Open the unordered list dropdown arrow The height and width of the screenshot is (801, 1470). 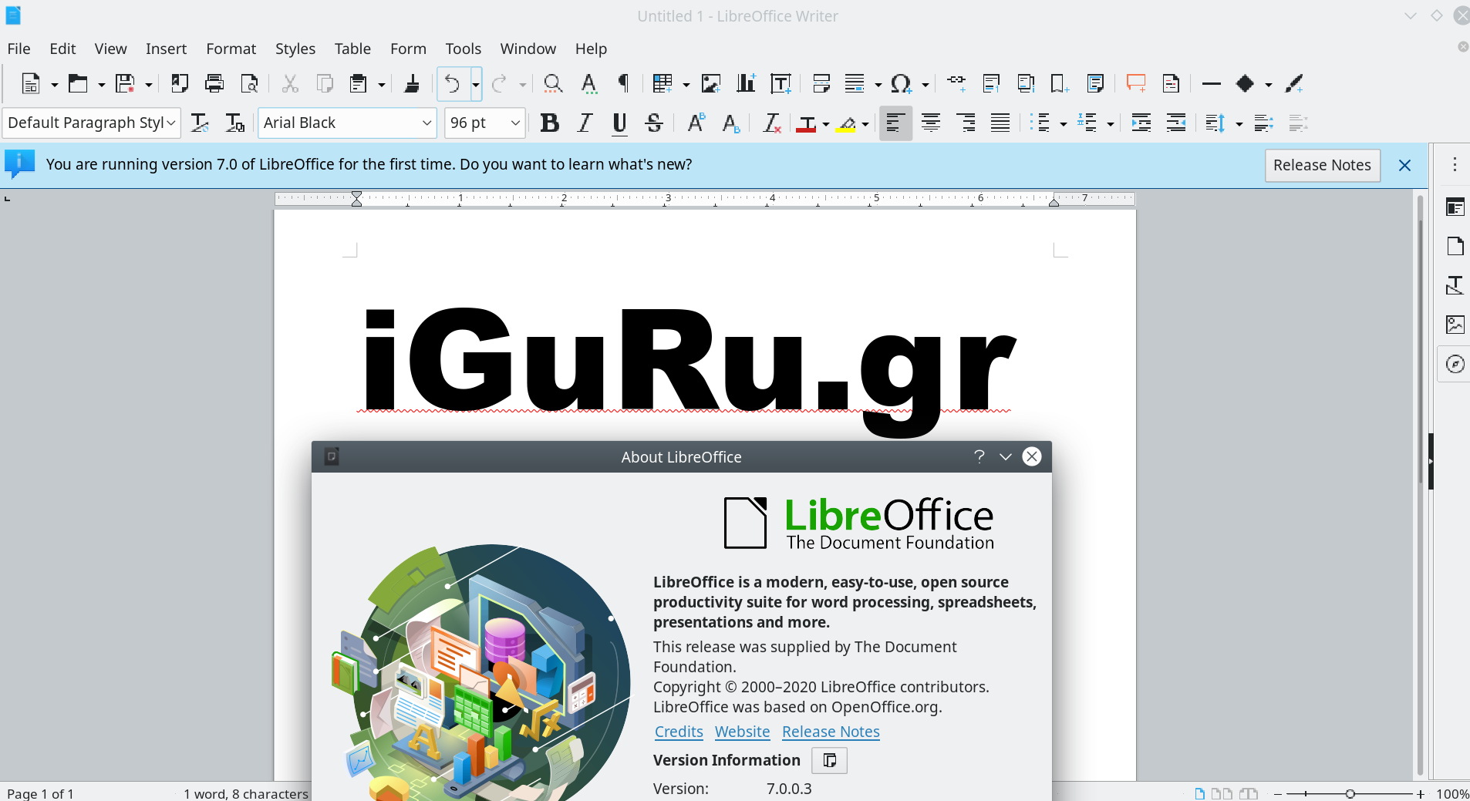[1064, 124]
